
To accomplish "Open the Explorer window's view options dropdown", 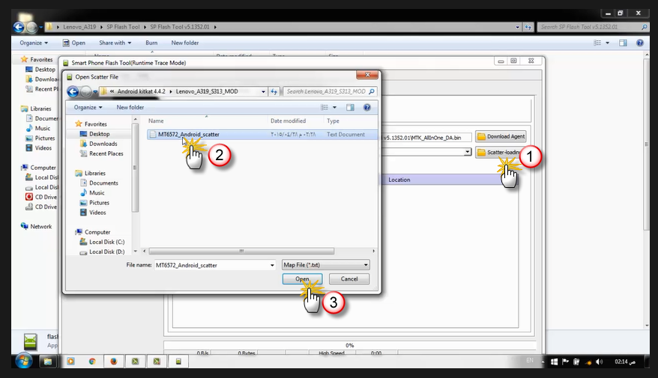I will pyautogui.click(x=607, y=43).
